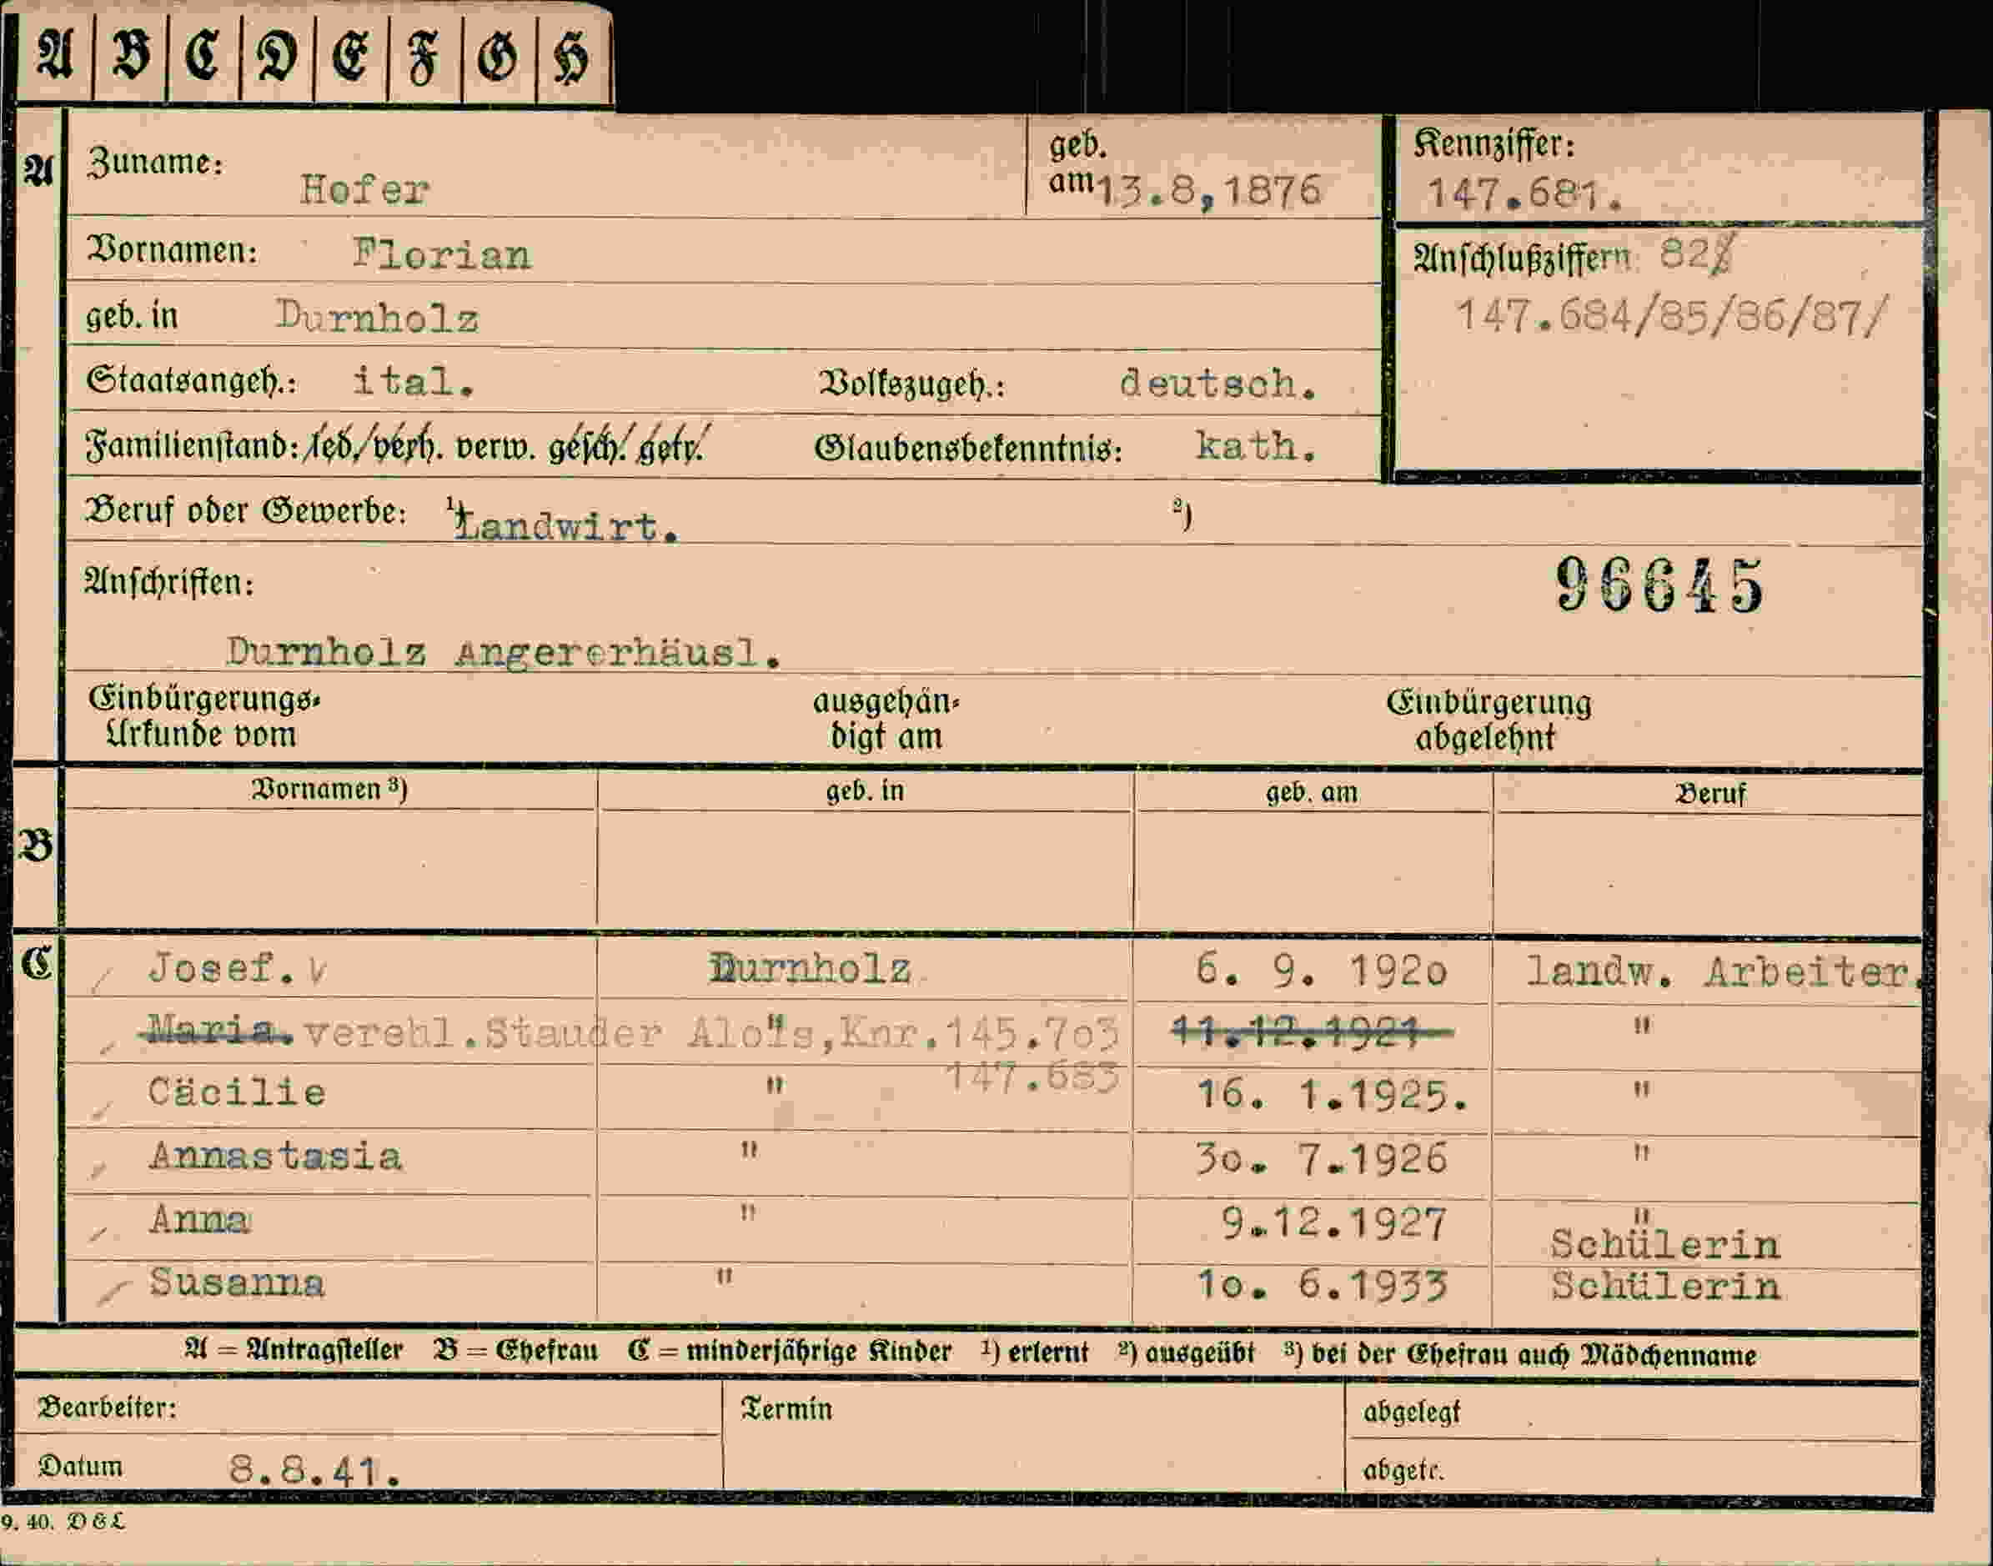Click the Datum value '8.8.41.'
The height and width of the screenshot is (1566, 1993).
click(314, 1472)
